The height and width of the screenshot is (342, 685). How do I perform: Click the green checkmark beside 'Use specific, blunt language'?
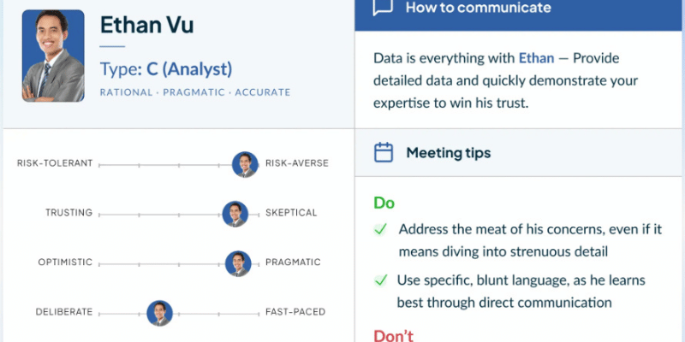(380, 280)
